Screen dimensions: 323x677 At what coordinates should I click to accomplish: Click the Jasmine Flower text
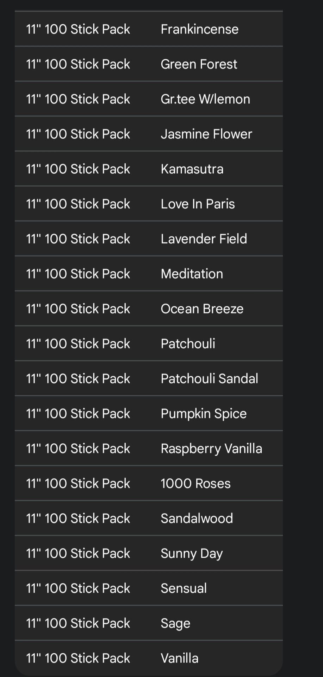click(x=206, y=134)
